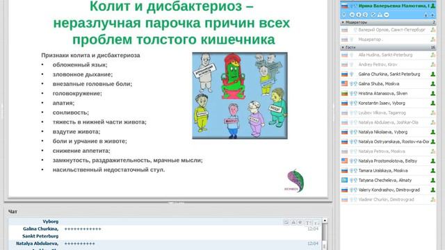Click the save chat icon in the chat toolbar
The width and height of the screenshot is (445, 250).
pyautogui.click(x=286, y=222)
